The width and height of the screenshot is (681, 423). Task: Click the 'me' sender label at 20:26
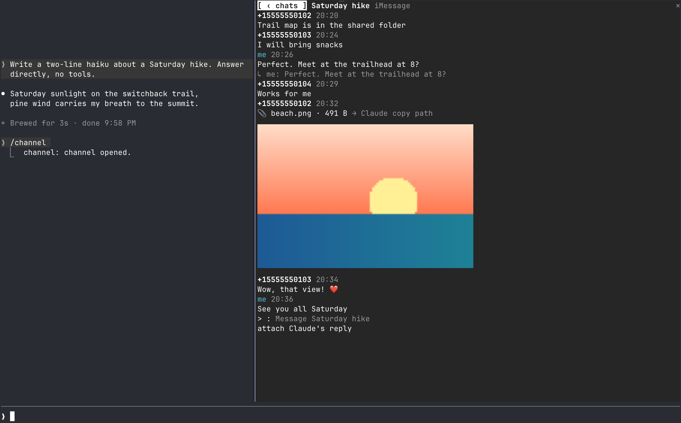click(x=262, y=54)
